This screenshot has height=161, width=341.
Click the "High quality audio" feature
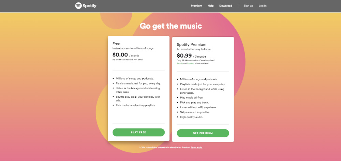click(x=191, y=117)
